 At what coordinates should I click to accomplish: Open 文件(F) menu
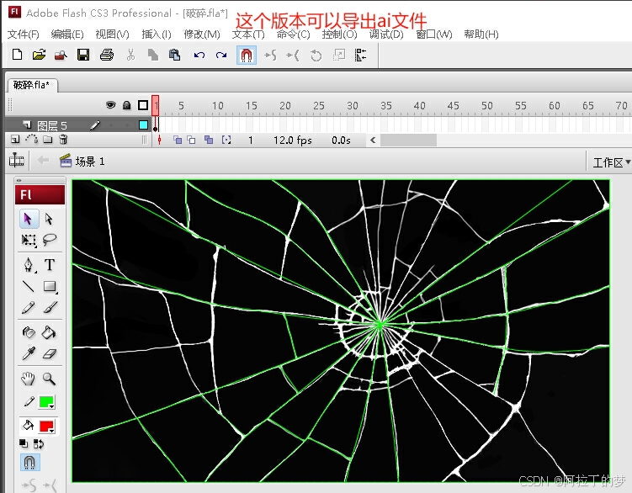point(23,34)
